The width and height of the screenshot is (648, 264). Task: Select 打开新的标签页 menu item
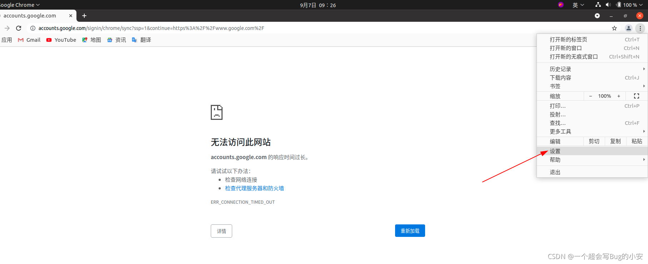pos(592,40)
